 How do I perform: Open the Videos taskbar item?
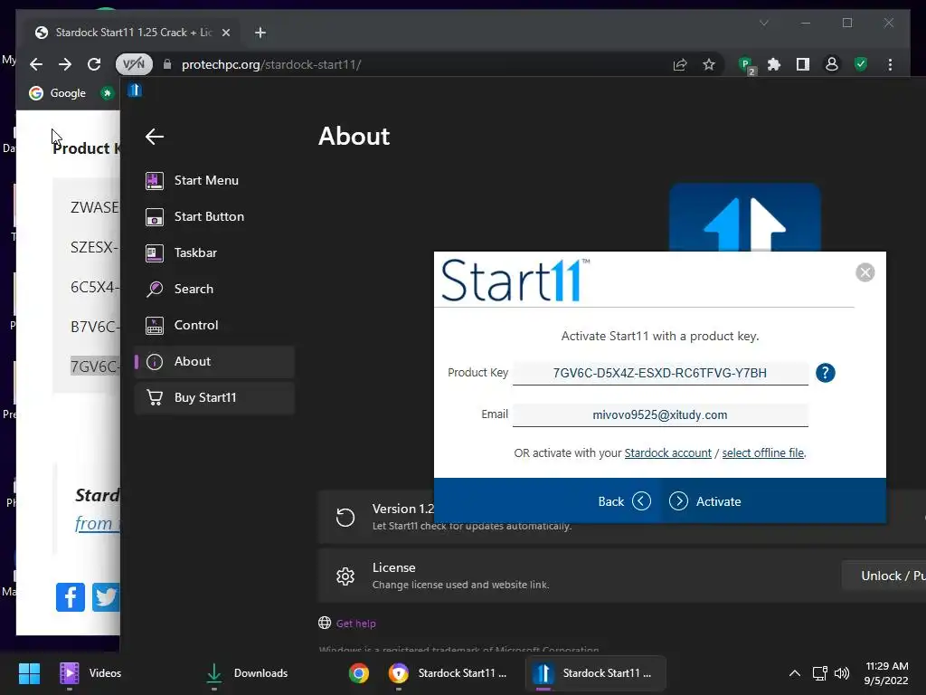click(x=90, y=673)
